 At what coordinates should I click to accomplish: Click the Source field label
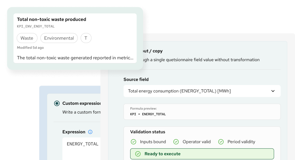pos(136,80)
